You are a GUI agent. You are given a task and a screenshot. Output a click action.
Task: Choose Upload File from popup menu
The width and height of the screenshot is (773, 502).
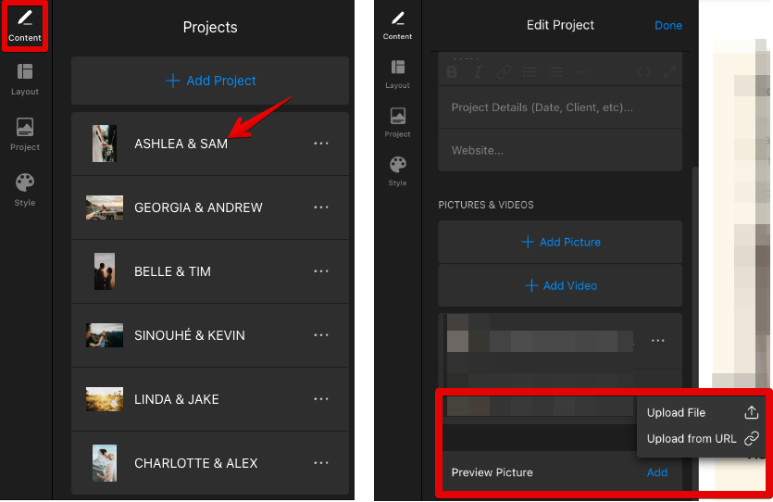click(702, 413)
